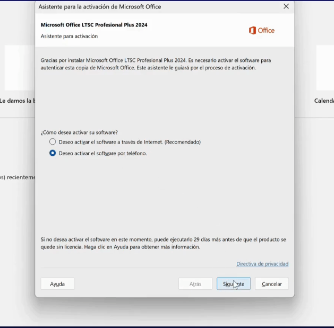
Task: Choose the activate por teléfono radio option
Action: click(53, 153)
